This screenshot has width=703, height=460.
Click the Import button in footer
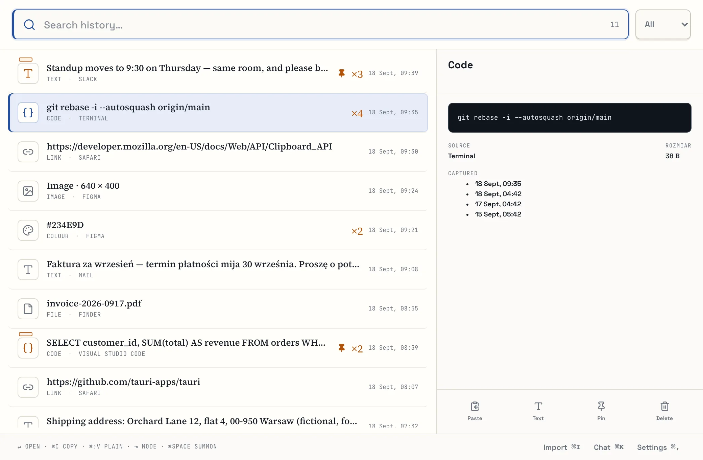(561, 447)
